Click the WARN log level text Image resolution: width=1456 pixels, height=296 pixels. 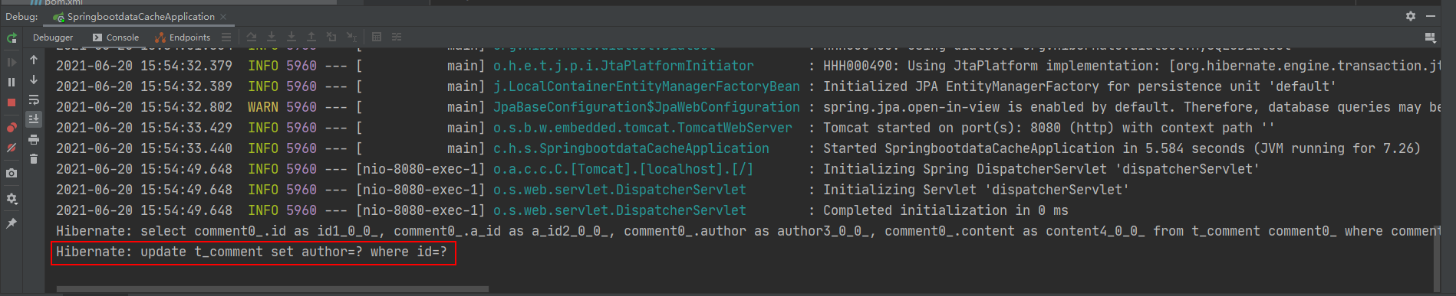(263, 108)
